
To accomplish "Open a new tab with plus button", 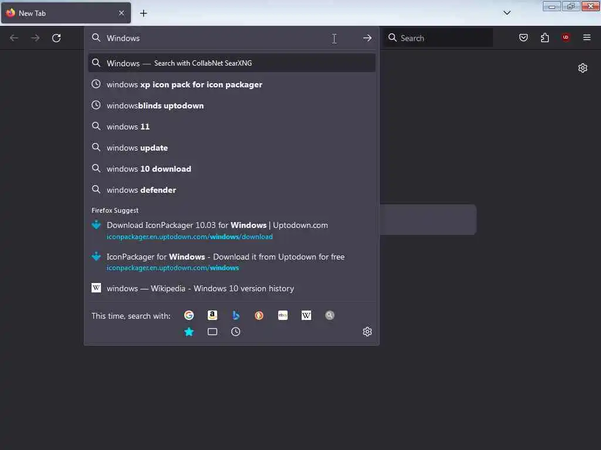I will click(143, 13).
